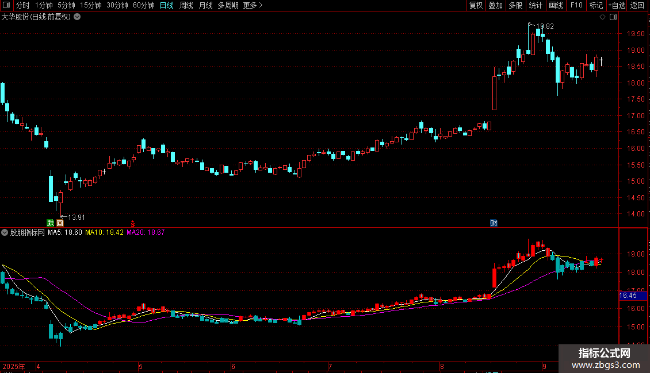Switch to the 分时 intraday view
This screenshot has height=373, width=650.
click(x=23, y=5)
